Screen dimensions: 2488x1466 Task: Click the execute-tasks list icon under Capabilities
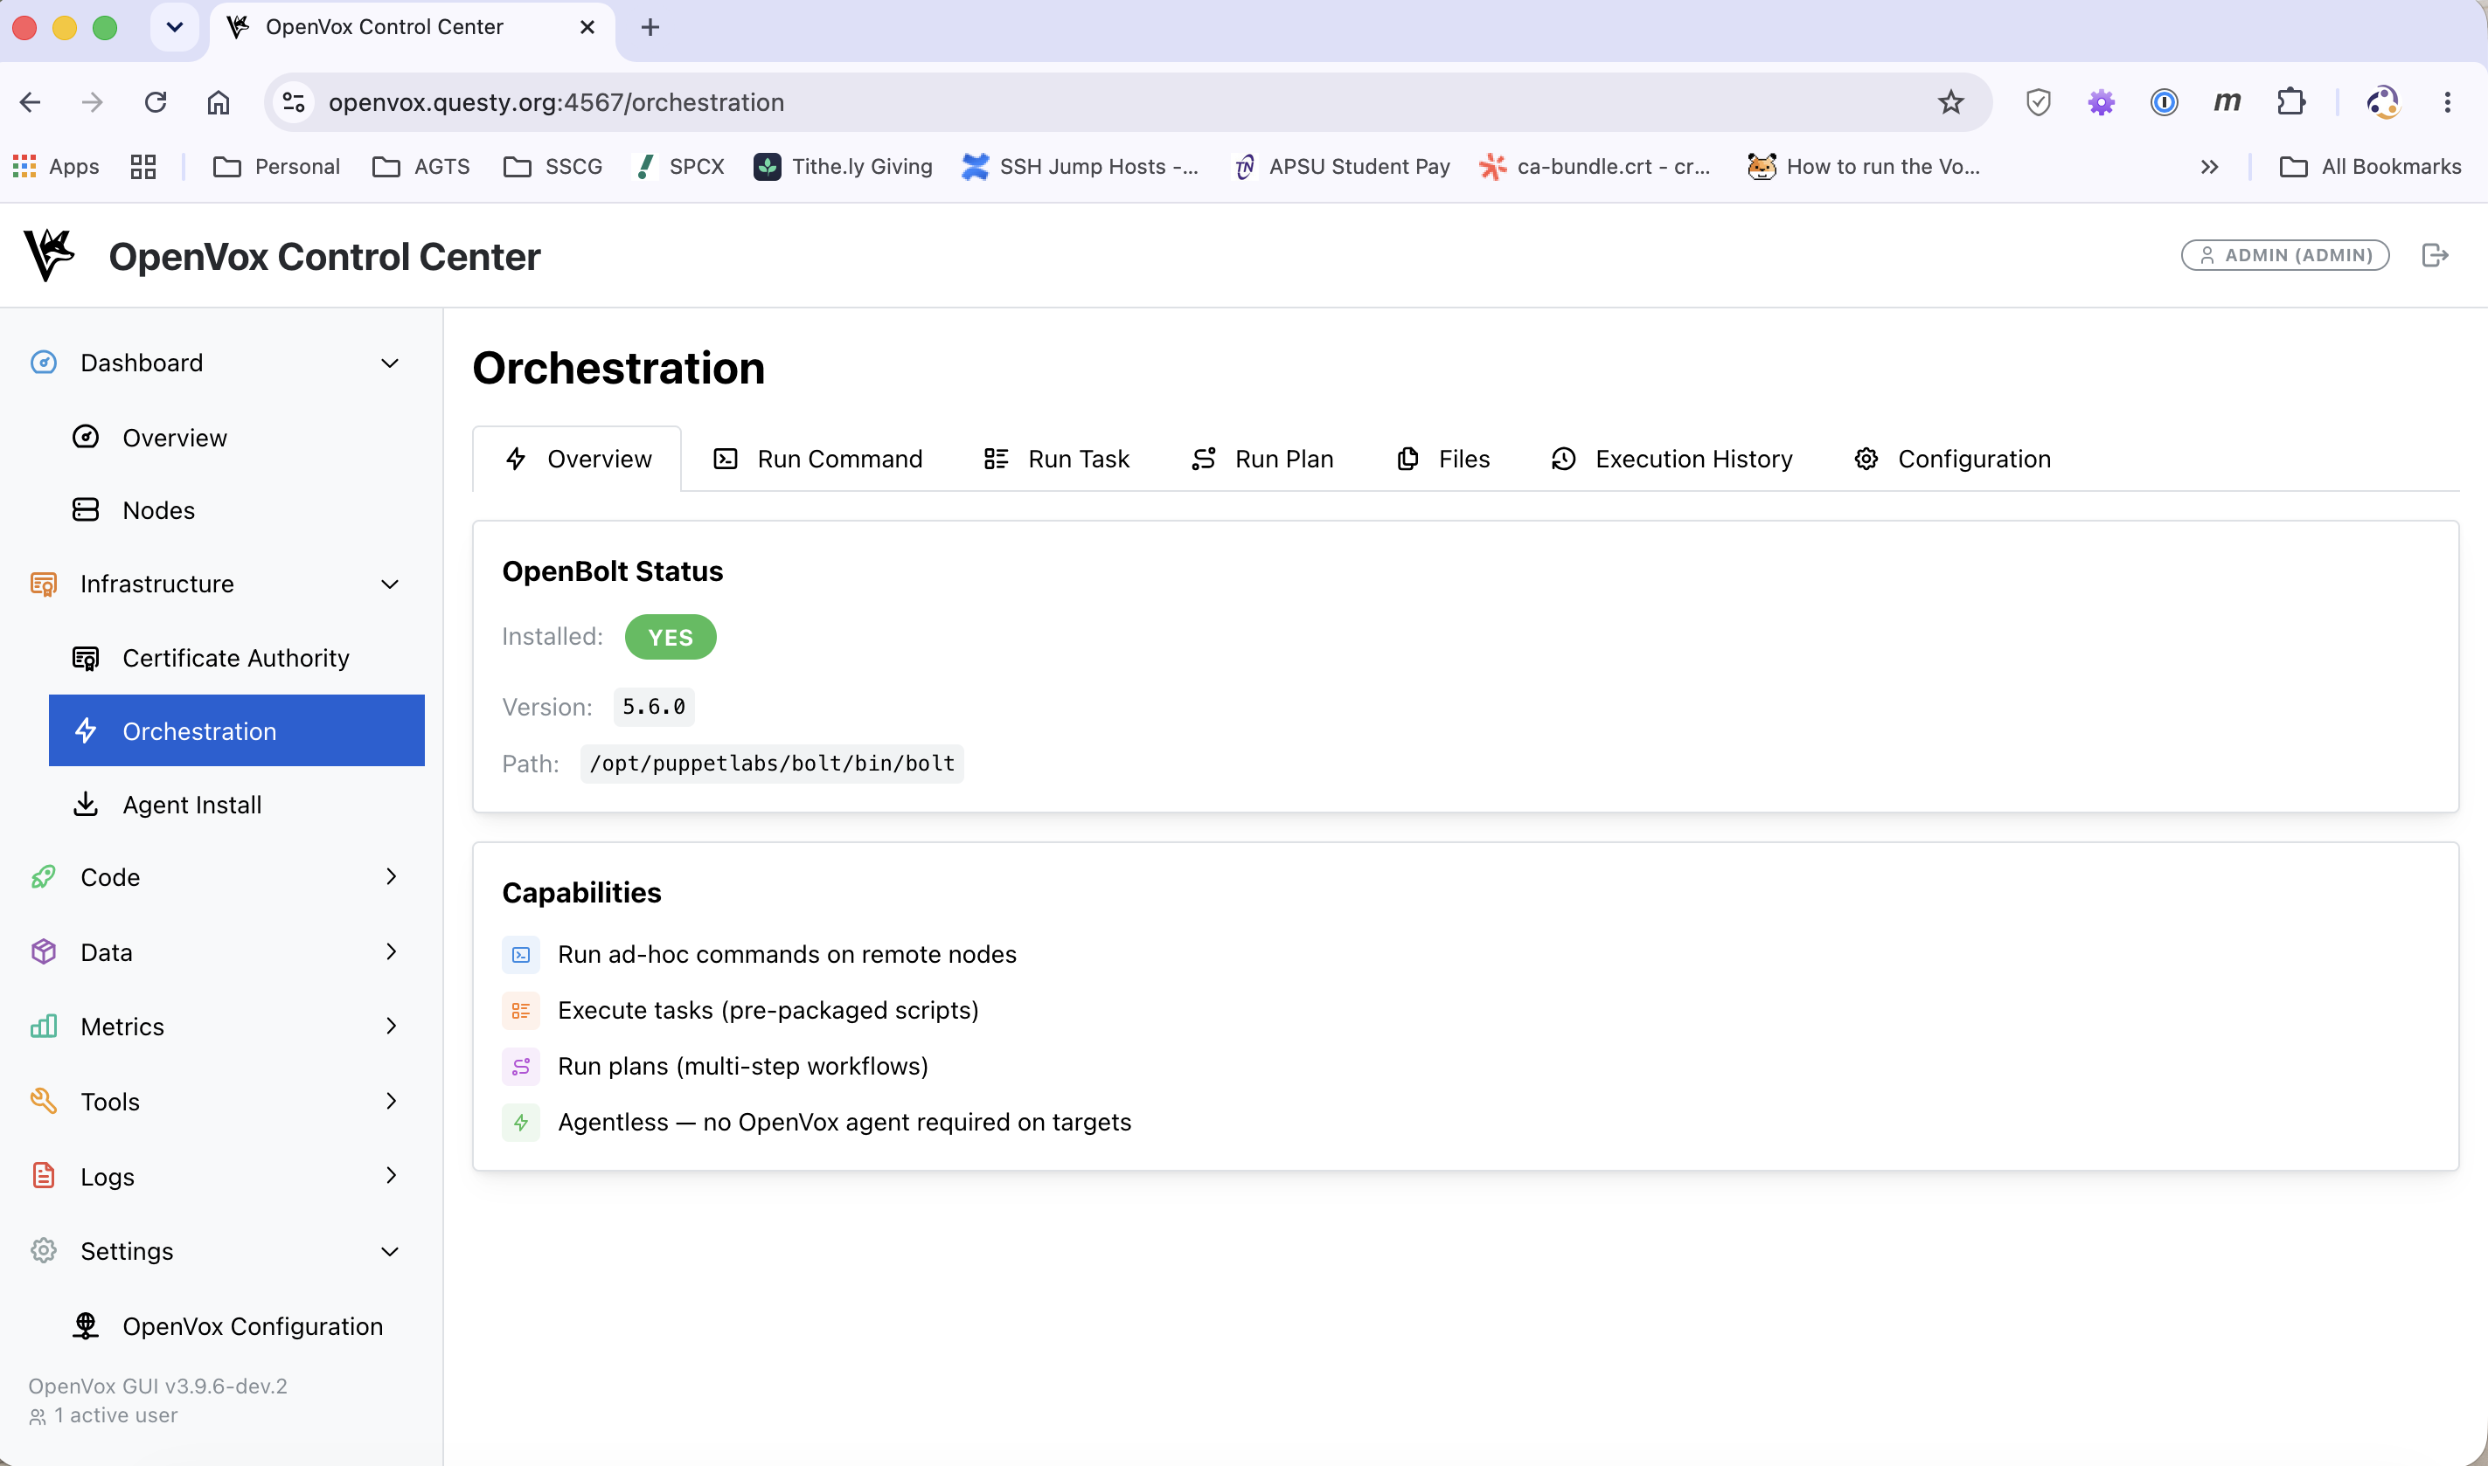[x=521, y=1011]
